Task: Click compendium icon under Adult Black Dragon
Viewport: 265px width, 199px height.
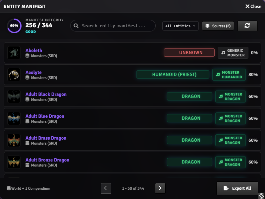Action: 27,99
